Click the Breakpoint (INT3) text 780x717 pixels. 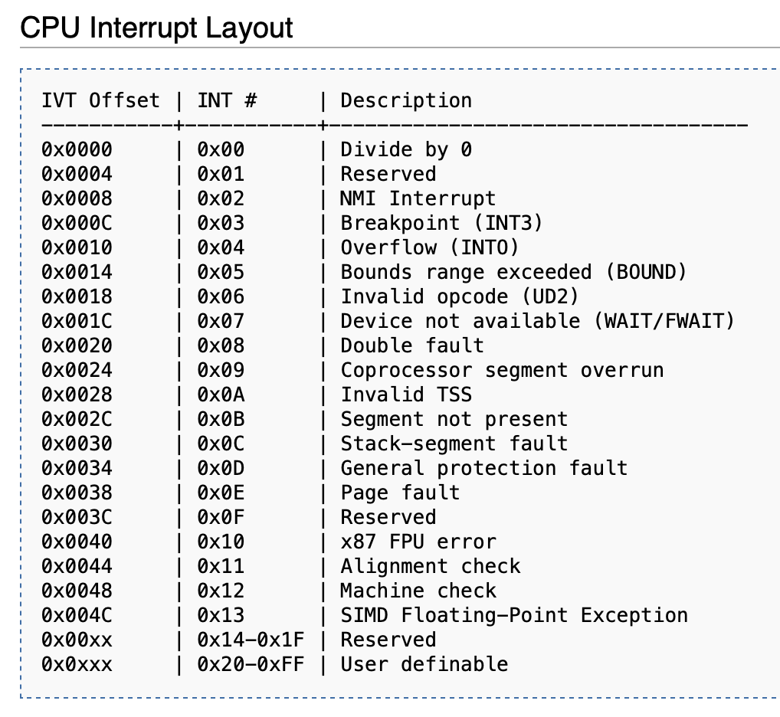[441, 223]
